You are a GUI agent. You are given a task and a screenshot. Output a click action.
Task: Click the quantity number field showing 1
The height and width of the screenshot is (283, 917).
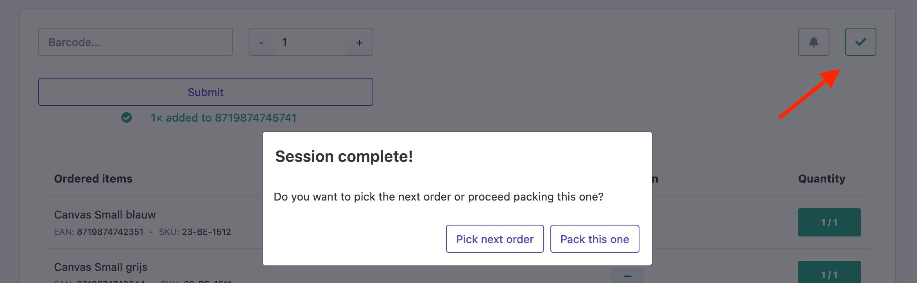pos(310,42)
